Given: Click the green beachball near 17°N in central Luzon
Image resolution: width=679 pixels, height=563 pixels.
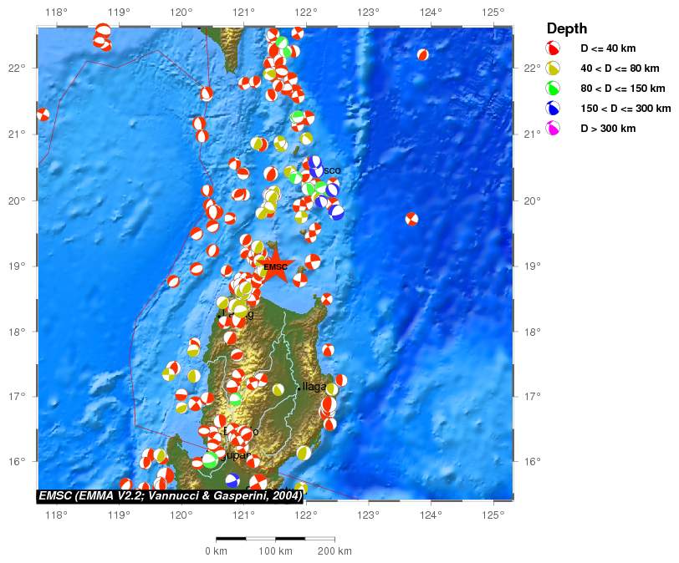Looking at the screenshot, I should tap(236, 399).
